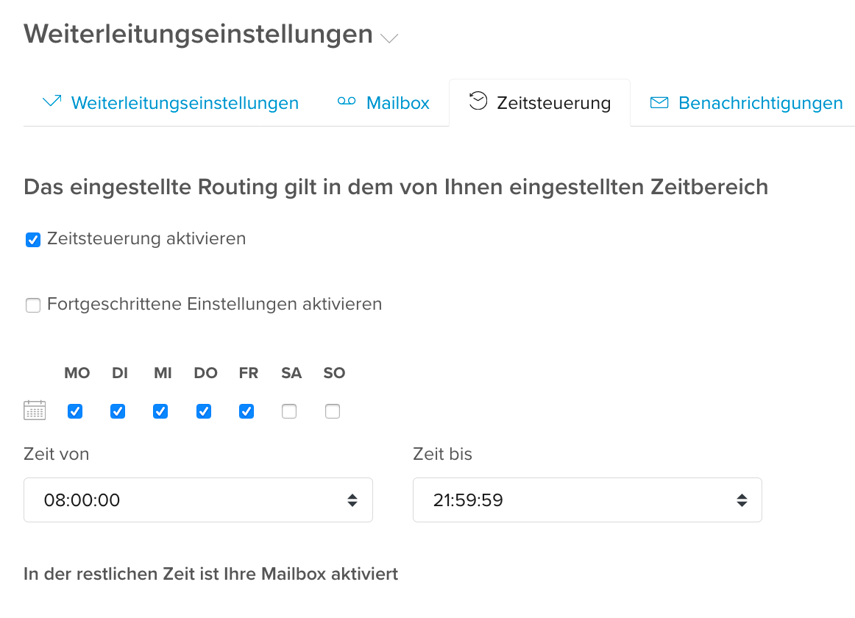Viewport: 855px width, 618px height.
Task: Check the SA weekday checkbox
Action: pyautogui.click(x=290, y=411)
